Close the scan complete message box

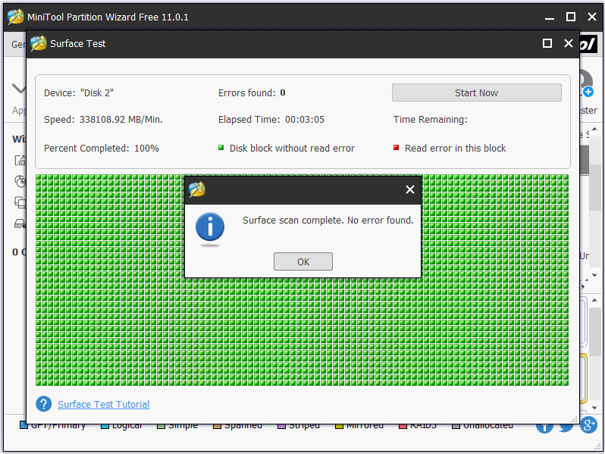click(409, 189)
